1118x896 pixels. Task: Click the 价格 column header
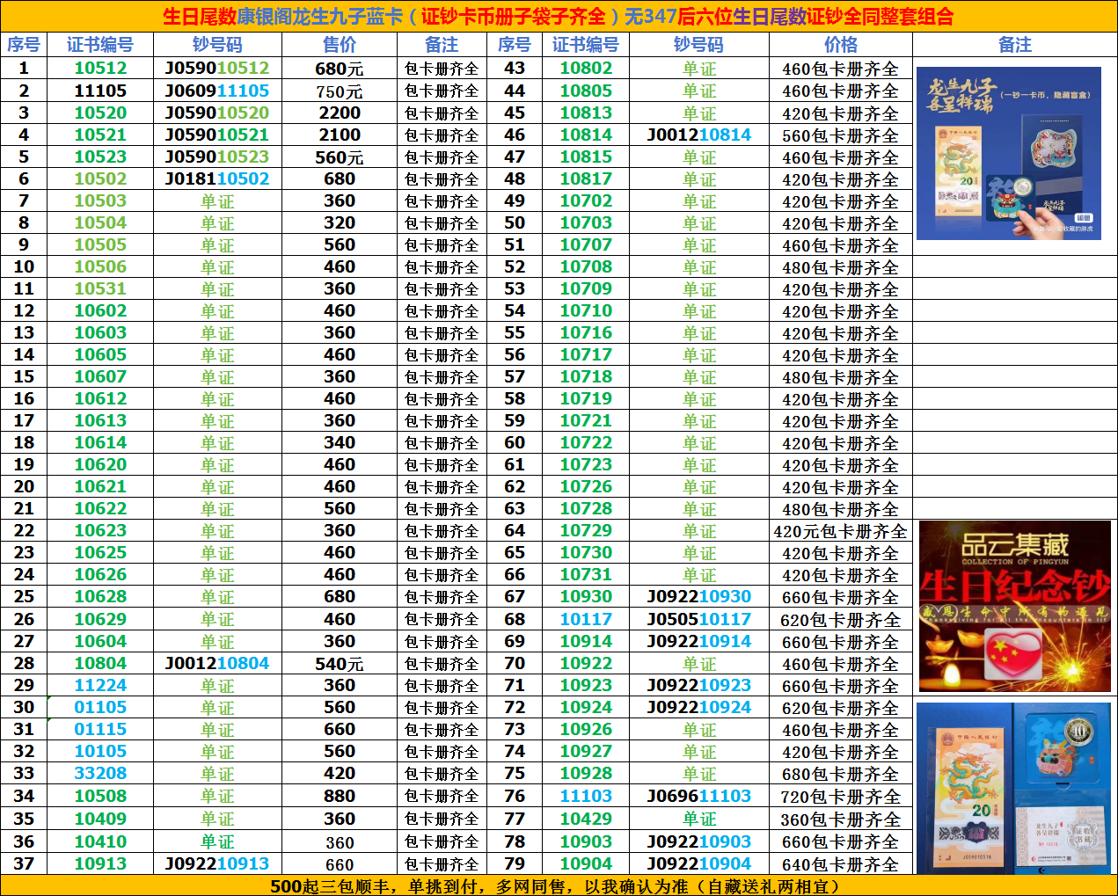[x=840, y=45]
